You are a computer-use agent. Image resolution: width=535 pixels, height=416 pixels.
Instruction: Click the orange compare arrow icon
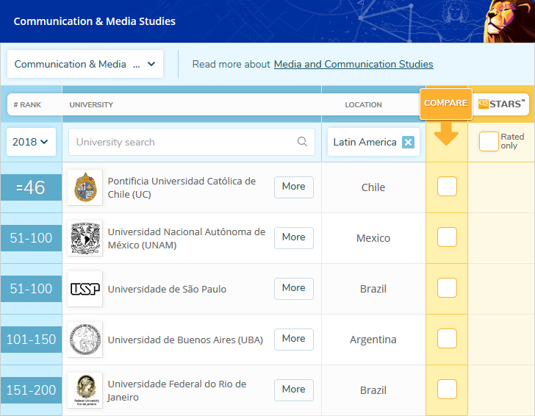[x=446, y=134]
